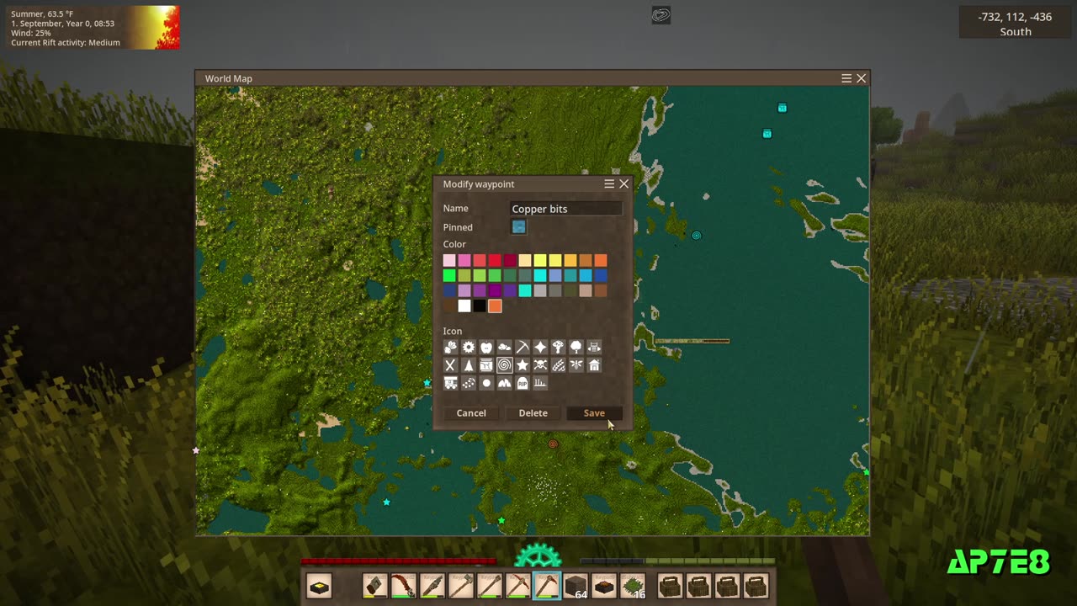Toggle the Pinned switch
Viewport: 1077px width, 606px height.
[x=518, y=226]
